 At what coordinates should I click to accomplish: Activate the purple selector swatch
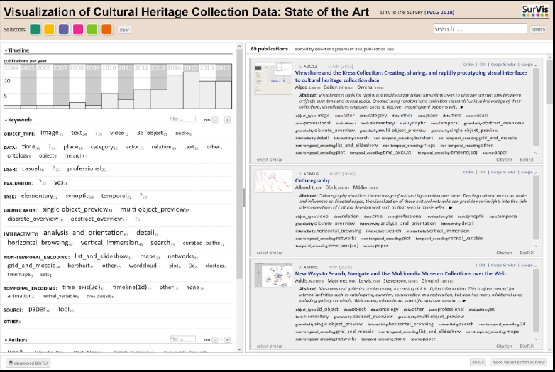click(x=64, y=30)
